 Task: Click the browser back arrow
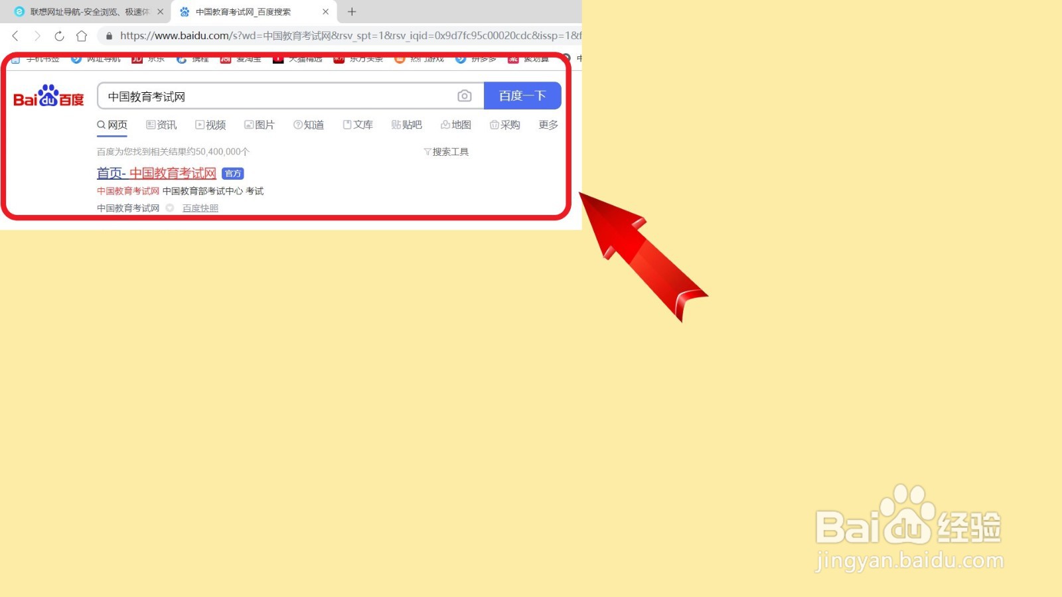15,36
